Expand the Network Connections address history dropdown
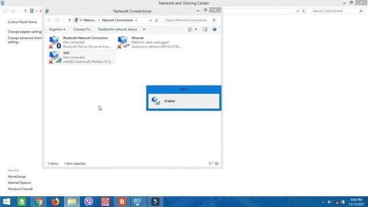Screen dimensions: 368x207 [x=151, y=20]
